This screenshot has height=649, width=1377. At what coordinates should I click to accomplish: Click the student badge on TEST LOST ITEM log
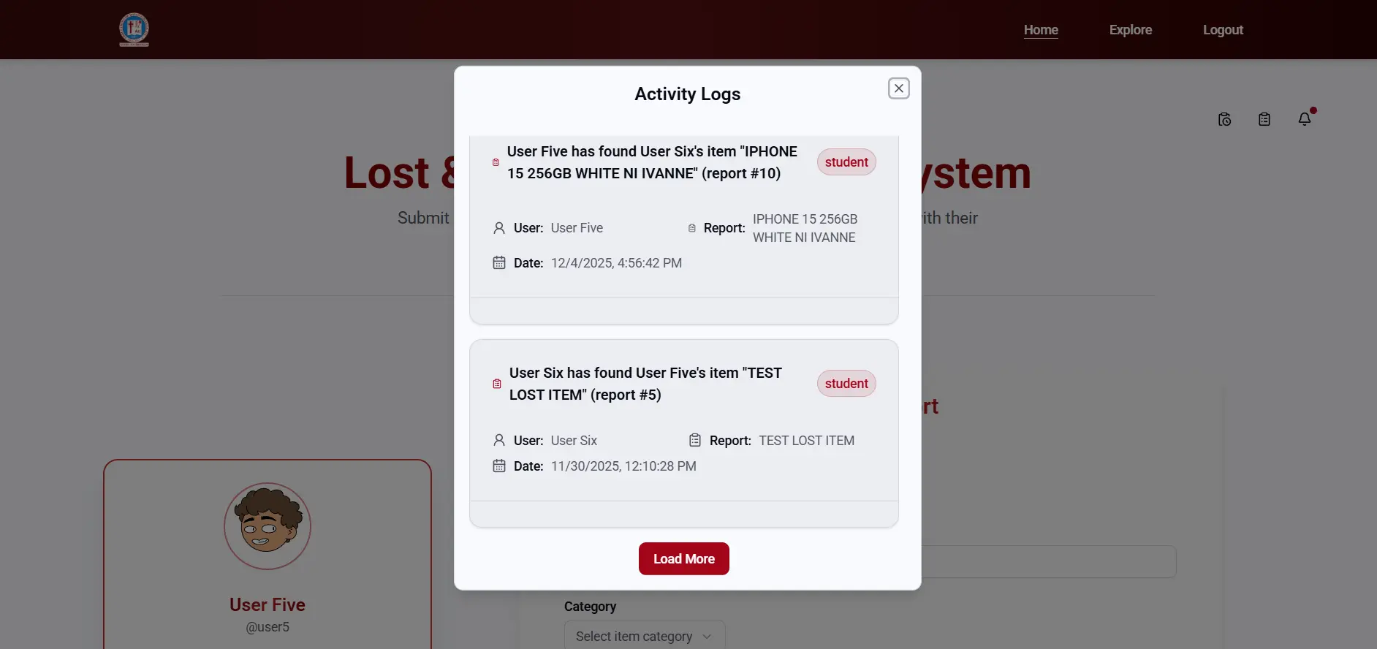click(x=846, y=384)
